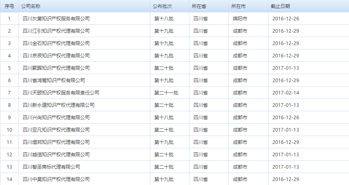Click the 绵阳市 city cell

(x=240, y=18)
